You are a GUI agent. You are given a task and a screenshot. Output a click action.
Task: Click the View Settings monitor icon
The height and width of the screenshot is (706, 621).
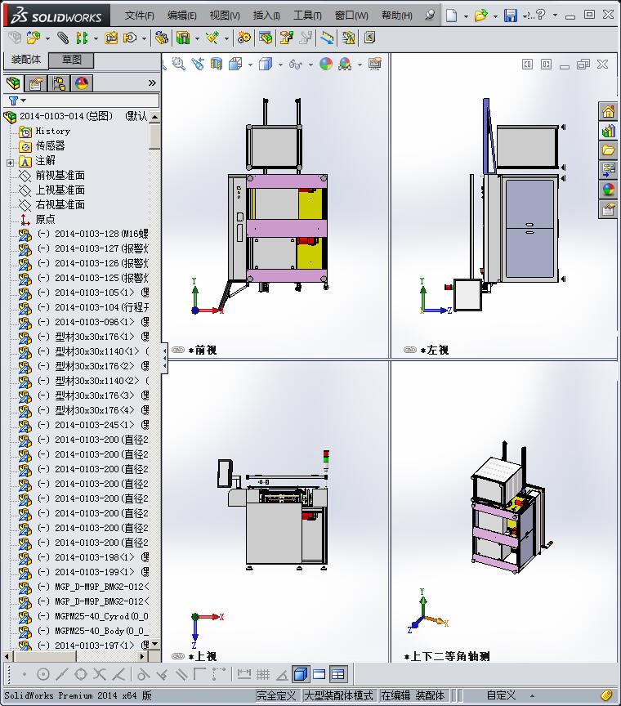coord(375,64)
